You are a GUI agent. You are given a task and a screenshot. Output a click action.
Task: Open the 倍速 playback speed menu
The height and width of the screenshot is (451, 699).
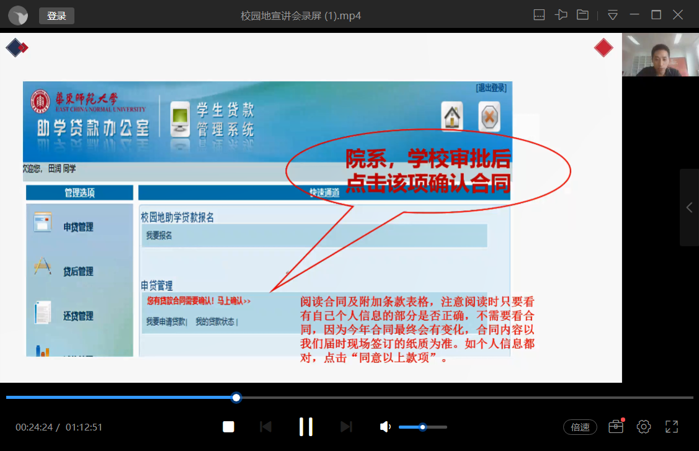580,427
